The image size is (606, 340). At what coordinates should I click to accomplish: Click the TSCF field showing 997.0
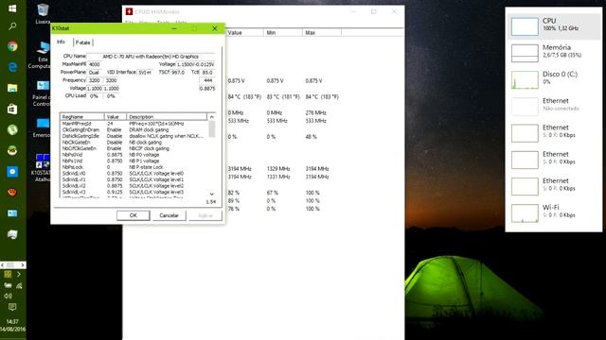coord(178,73)
